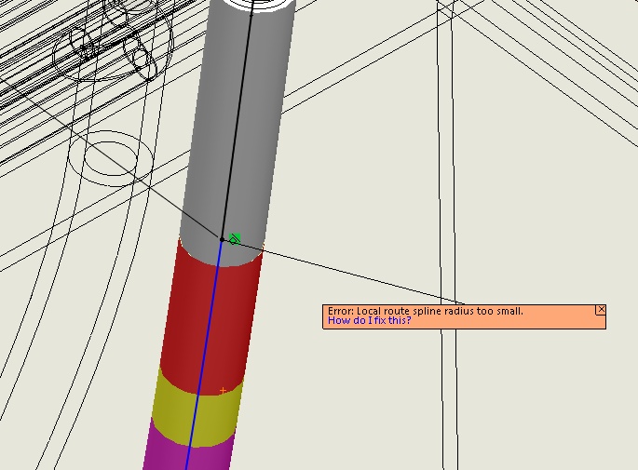Click the 'Error: Local route spline radius too small.' text
The width and height of the screenshot is (638, 470).
426,311
